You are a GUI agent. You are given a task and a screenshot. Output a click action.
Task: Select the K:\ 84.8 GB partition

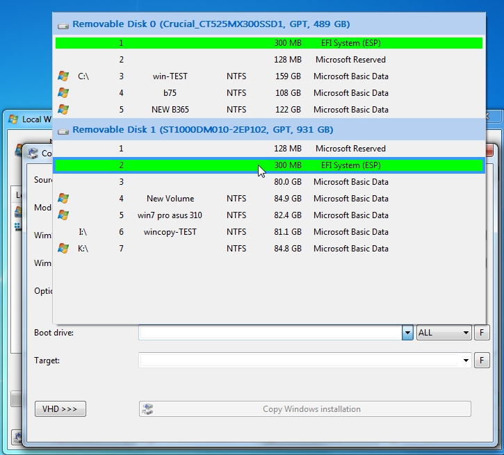coord(269,249)
